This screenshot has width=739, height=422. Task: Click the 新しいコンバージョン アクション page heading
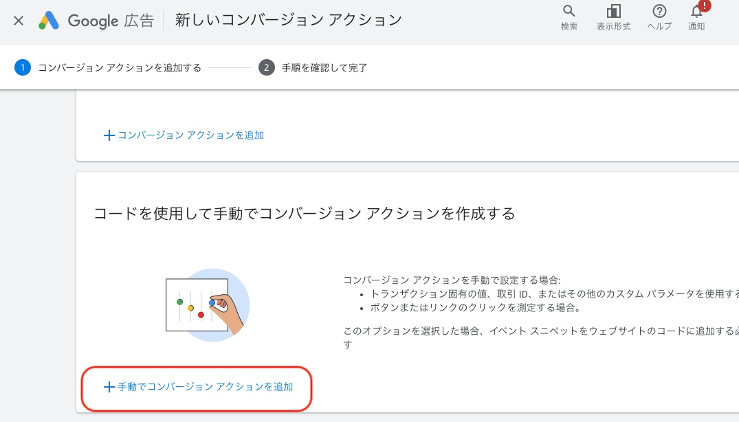tap(289, 20)
